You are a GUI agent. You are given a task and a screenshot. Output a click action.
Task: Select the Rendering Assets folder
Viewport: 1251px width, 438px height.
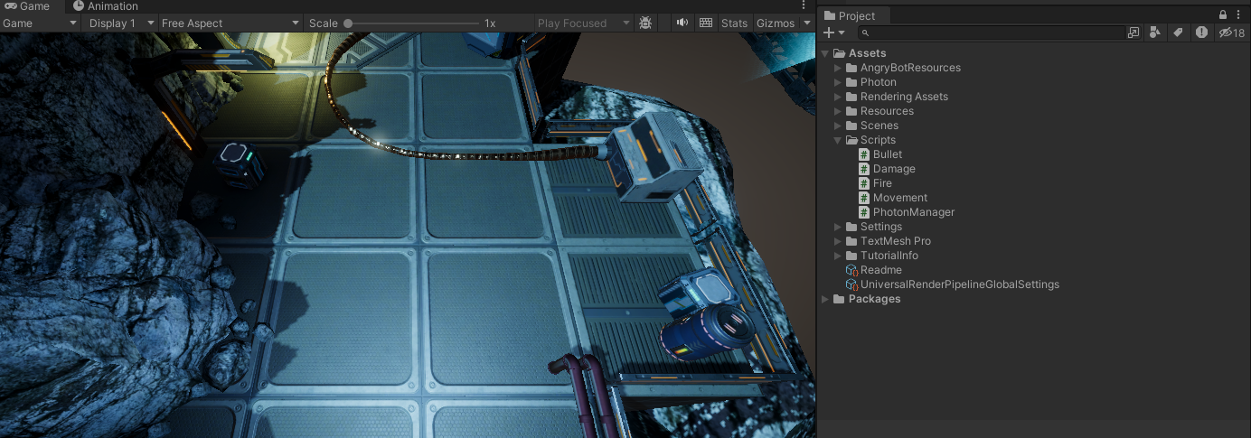897,97
